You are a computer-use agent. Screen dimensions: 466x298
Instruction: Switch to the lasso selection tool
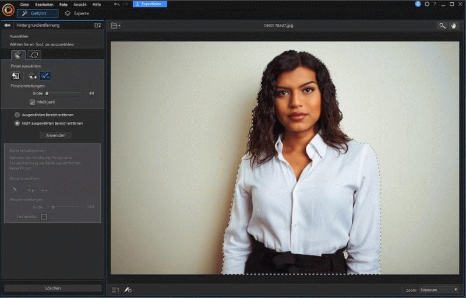point(34,55)
